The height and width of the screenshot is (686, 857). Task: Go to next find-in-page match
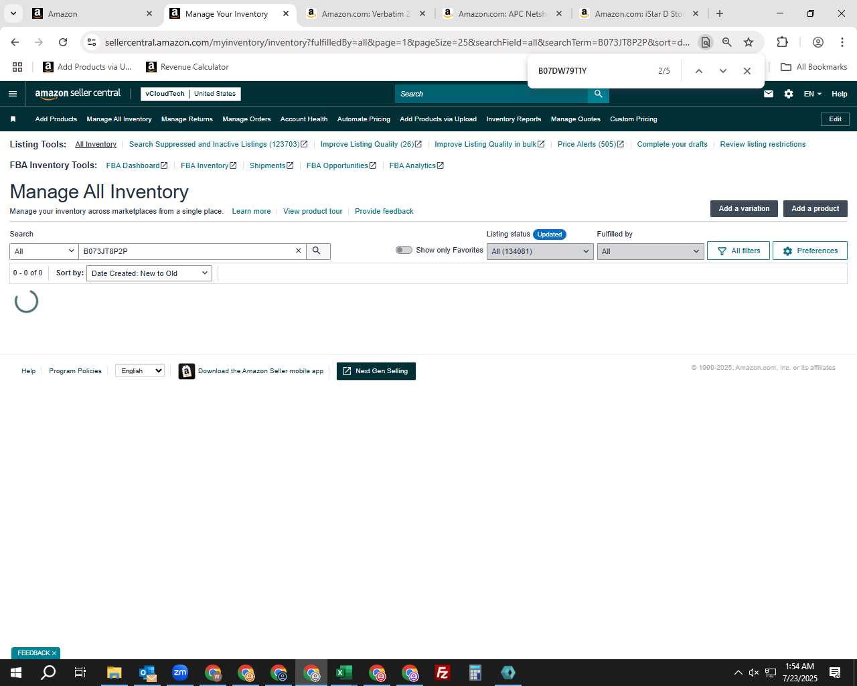click(x=723, y=71)
